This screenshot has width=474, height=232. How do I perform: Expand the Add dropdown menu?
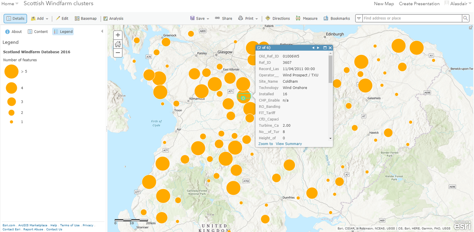(x=40, y=18)
